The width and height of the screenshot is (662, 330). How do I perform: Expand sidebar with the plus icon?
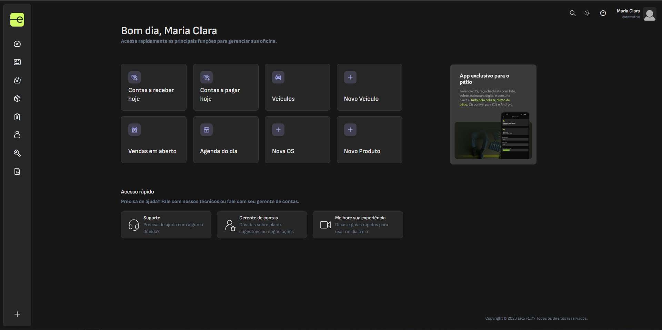coord(17,314)
